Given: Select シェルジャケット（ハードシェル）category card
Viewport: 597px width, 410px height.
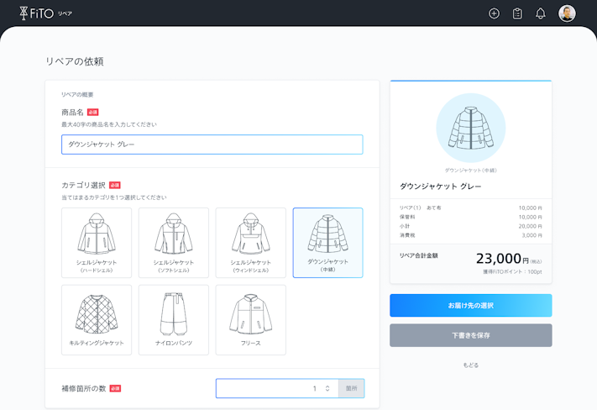Looking at the screenshot, I should (97, 243).
